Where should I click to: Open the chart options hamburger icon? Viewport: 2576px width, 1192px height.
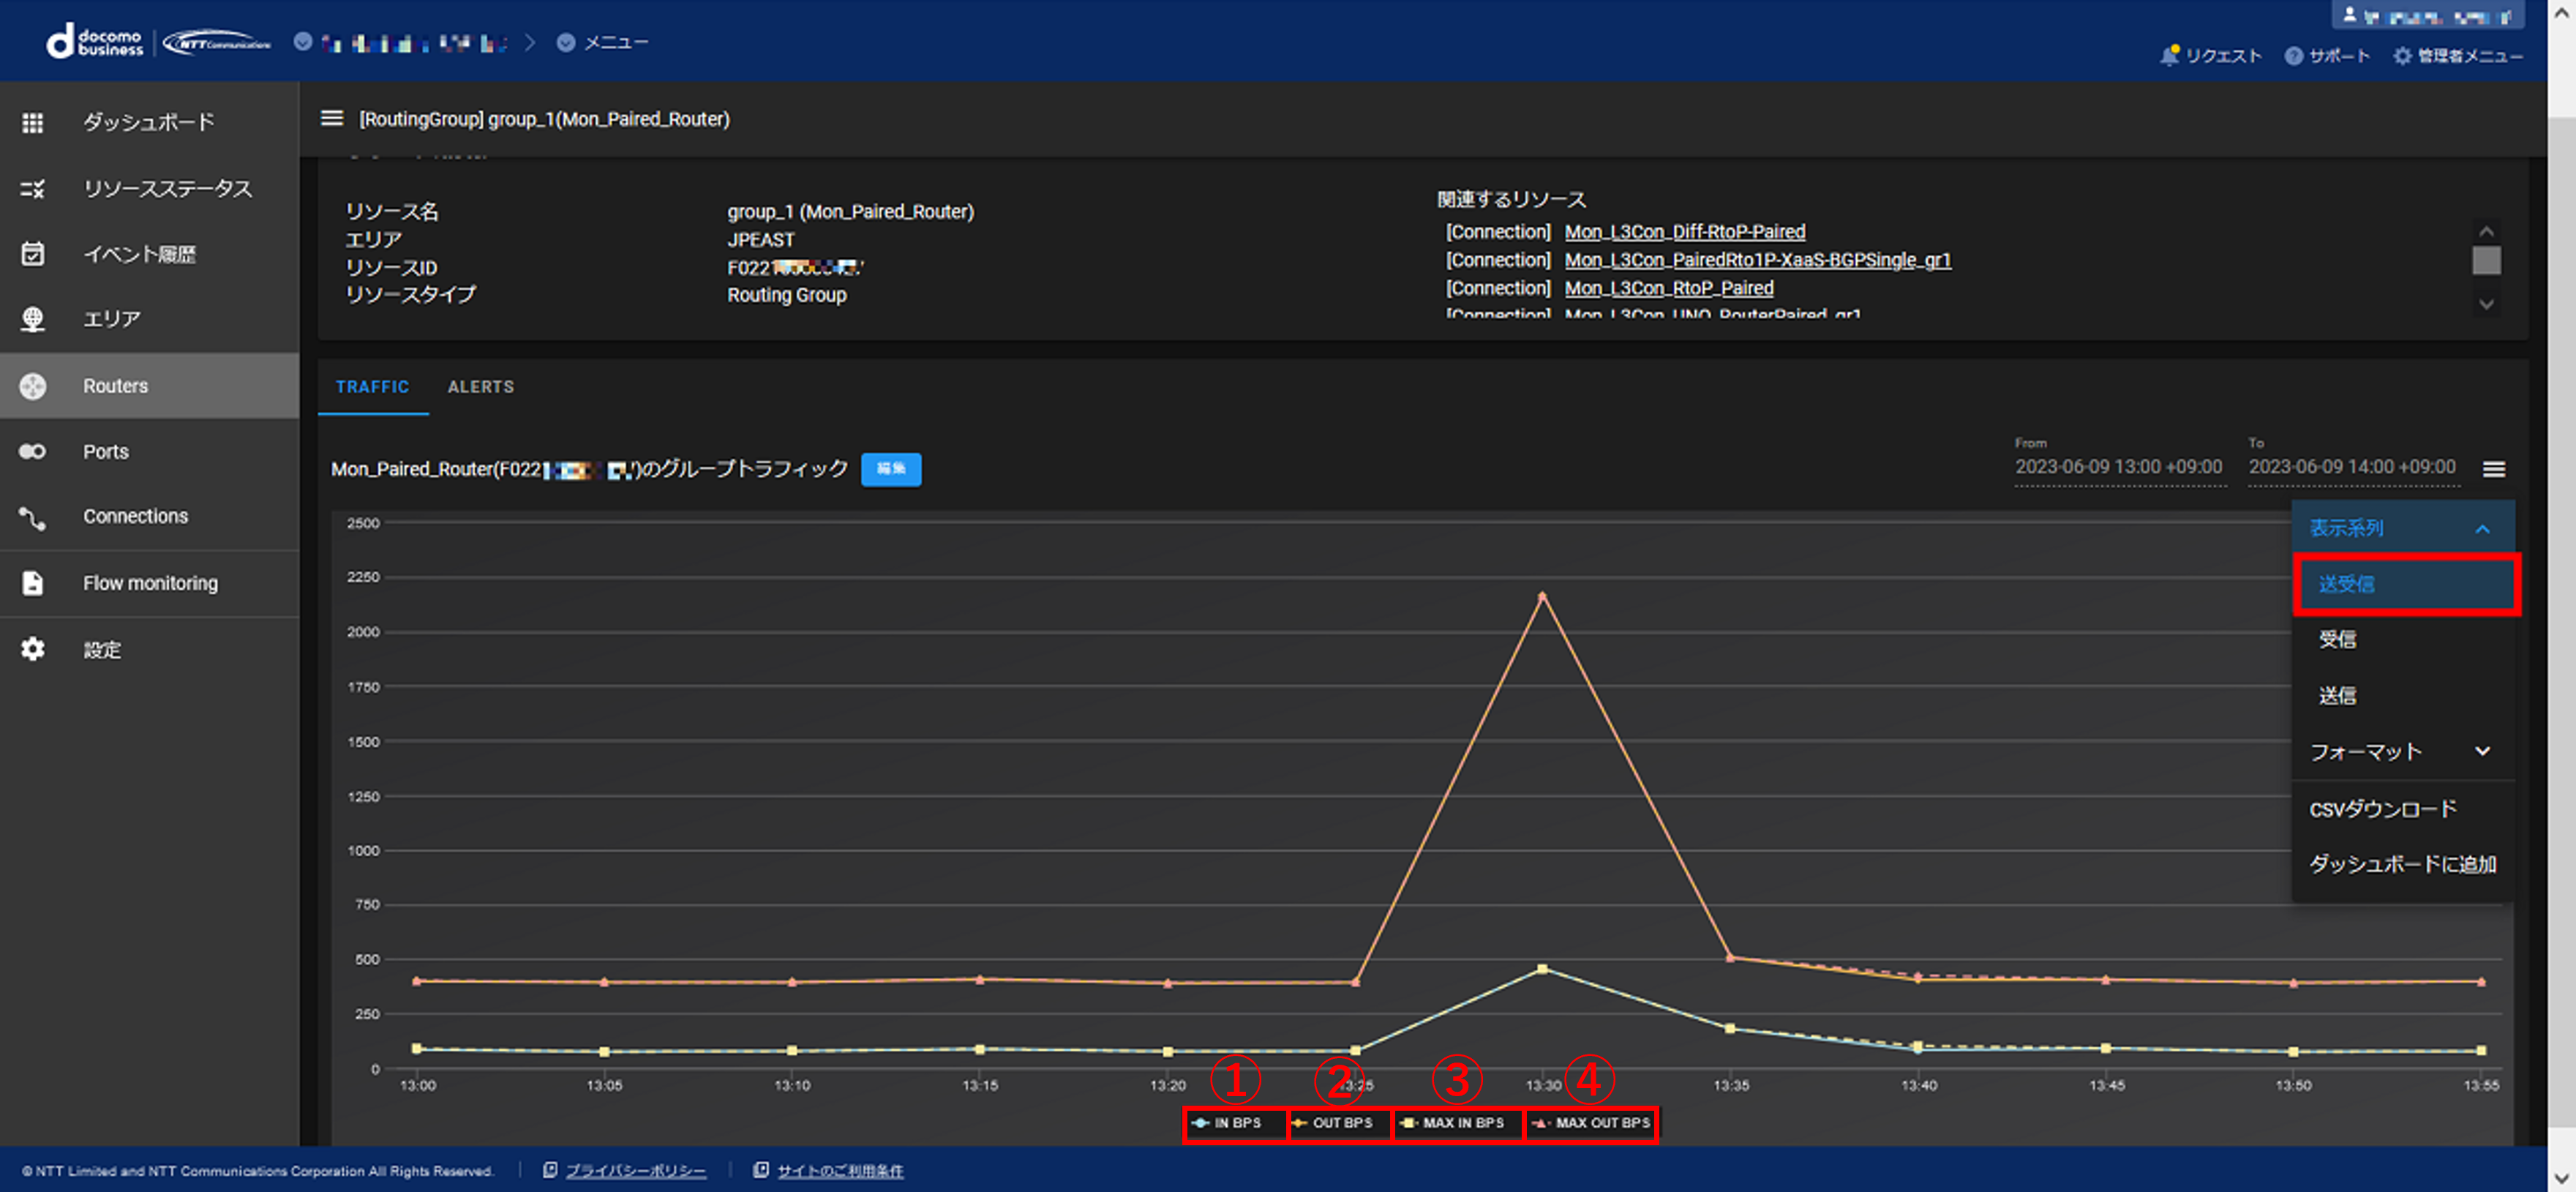pos(2493,468)
